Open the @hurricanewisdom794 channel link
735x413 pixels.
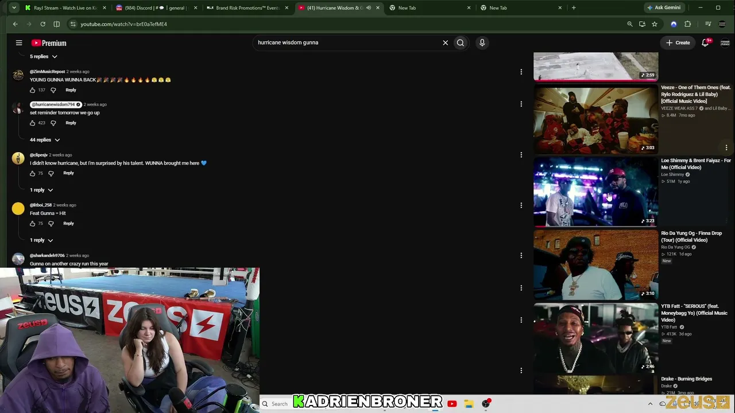click(x=55, y=104)
